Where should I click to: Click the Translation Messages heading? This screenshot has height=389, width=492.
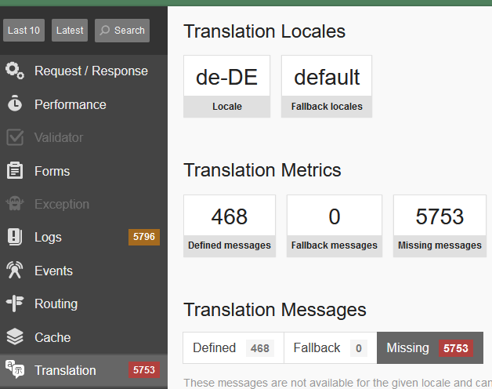click(x=275, y=310)
